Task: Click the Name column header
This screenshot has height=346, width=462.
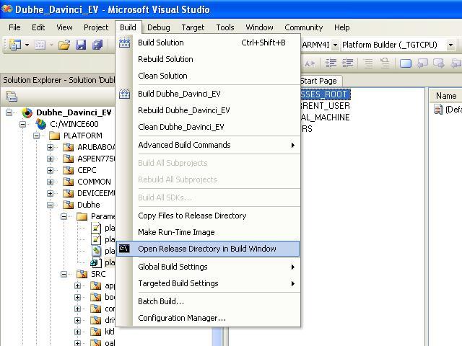Action: 446,96
